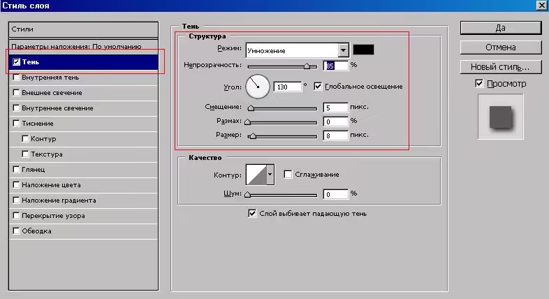Image resolution: width=549 pixels, height=299 pixels.
Task: Select the Наложение градиента style row
Action: coord(83,200)
